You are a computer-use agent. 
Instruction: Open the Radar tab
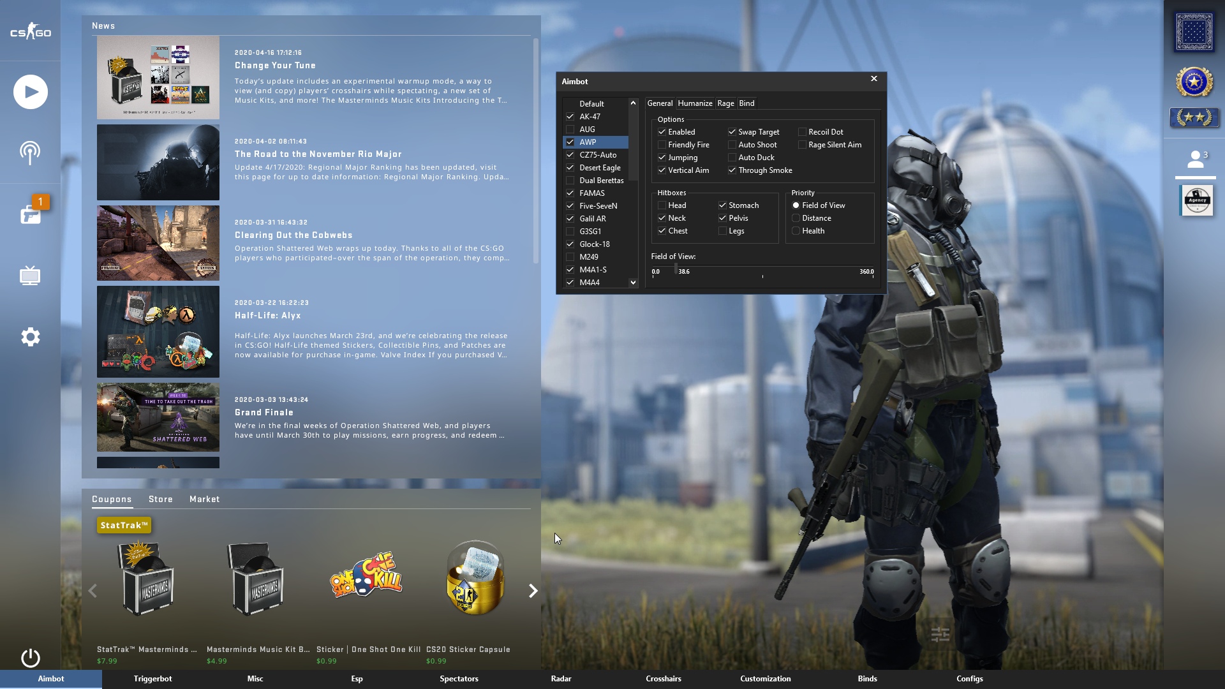pyautogui.click(x=561, y=679)
